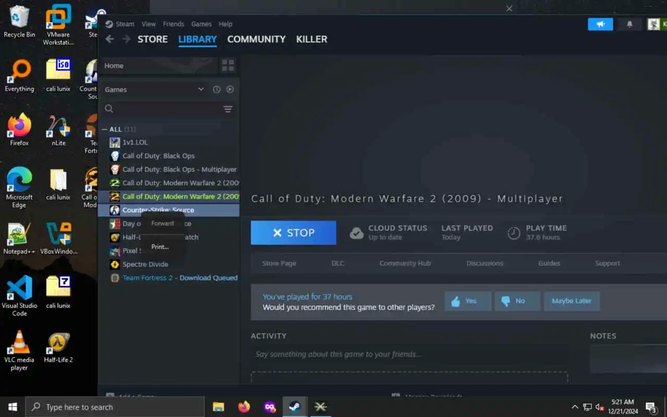The image size is (667, 417).
Task: Click the Maybe Later button
Action: pos(572,301)
